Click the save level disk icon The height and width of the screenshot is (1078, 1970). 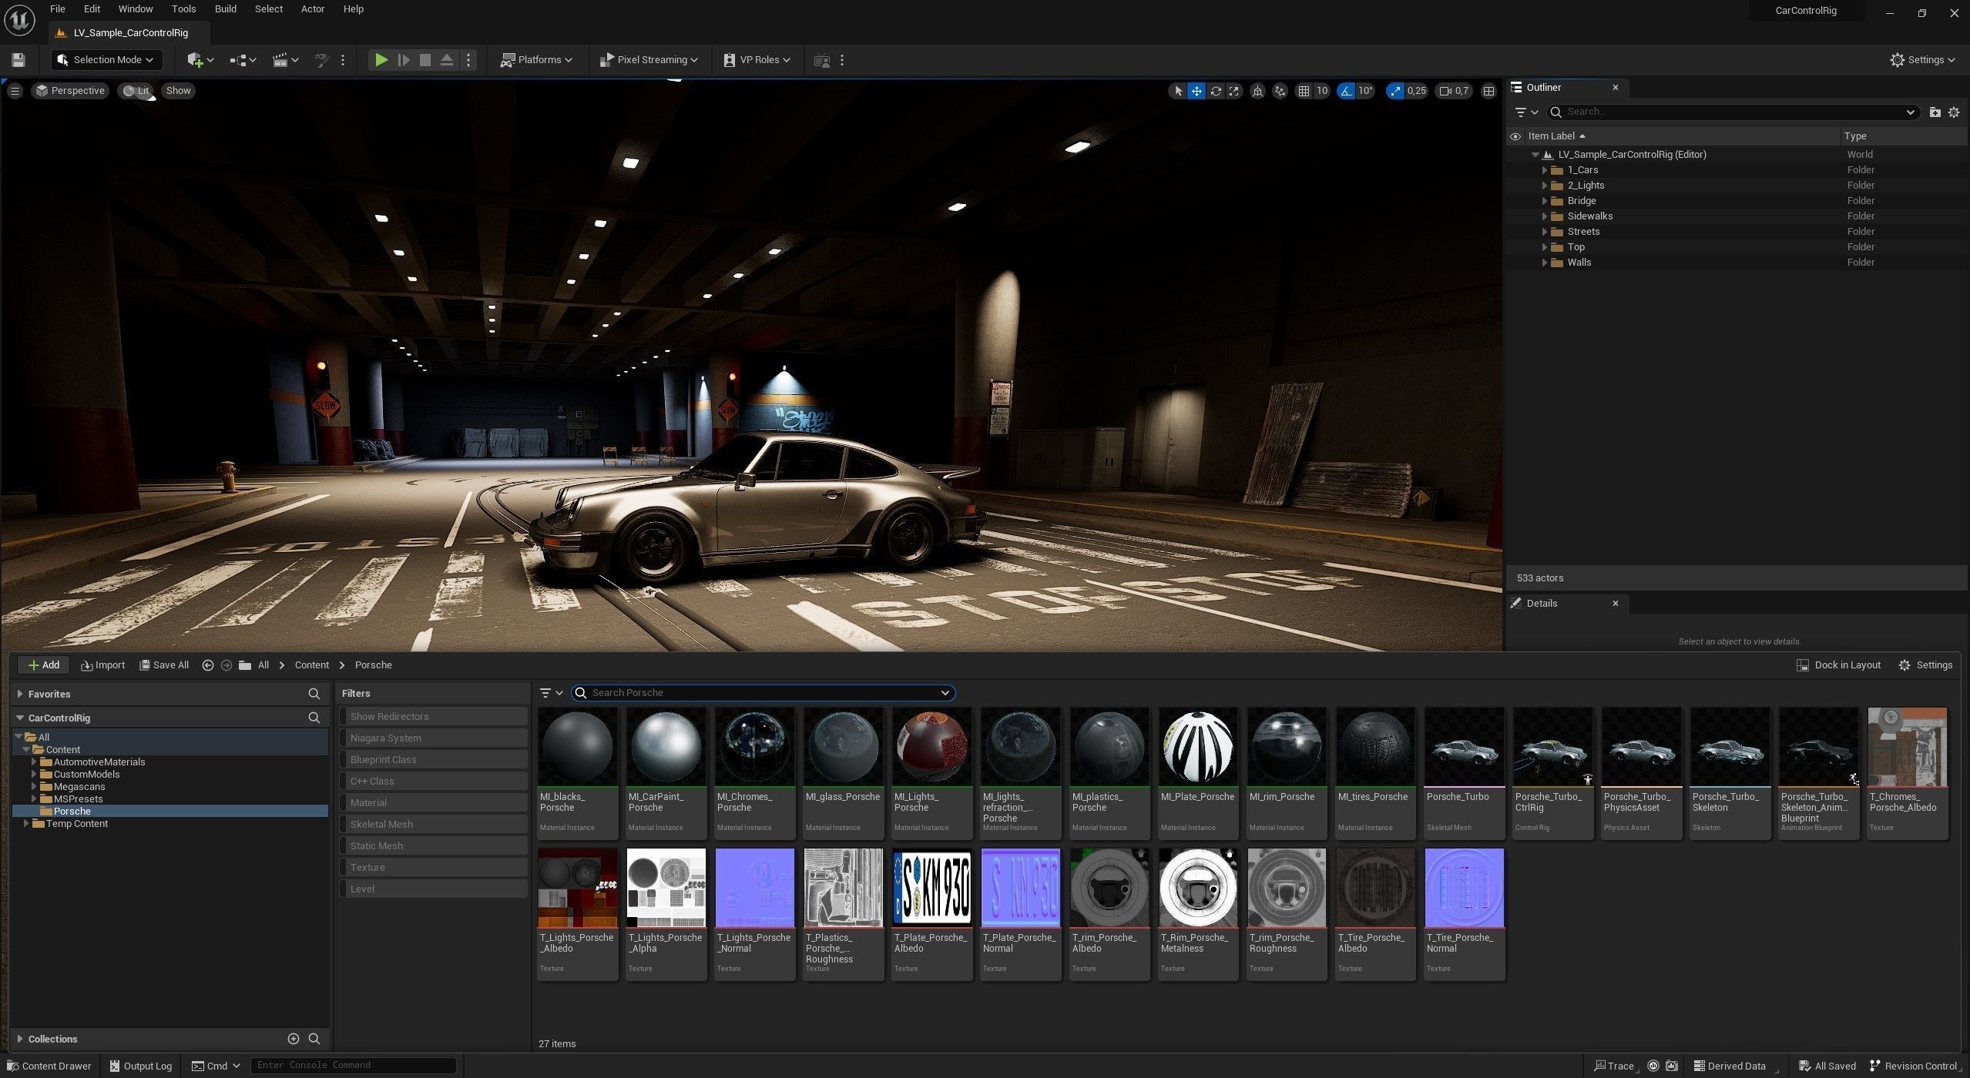click(18, 60)
